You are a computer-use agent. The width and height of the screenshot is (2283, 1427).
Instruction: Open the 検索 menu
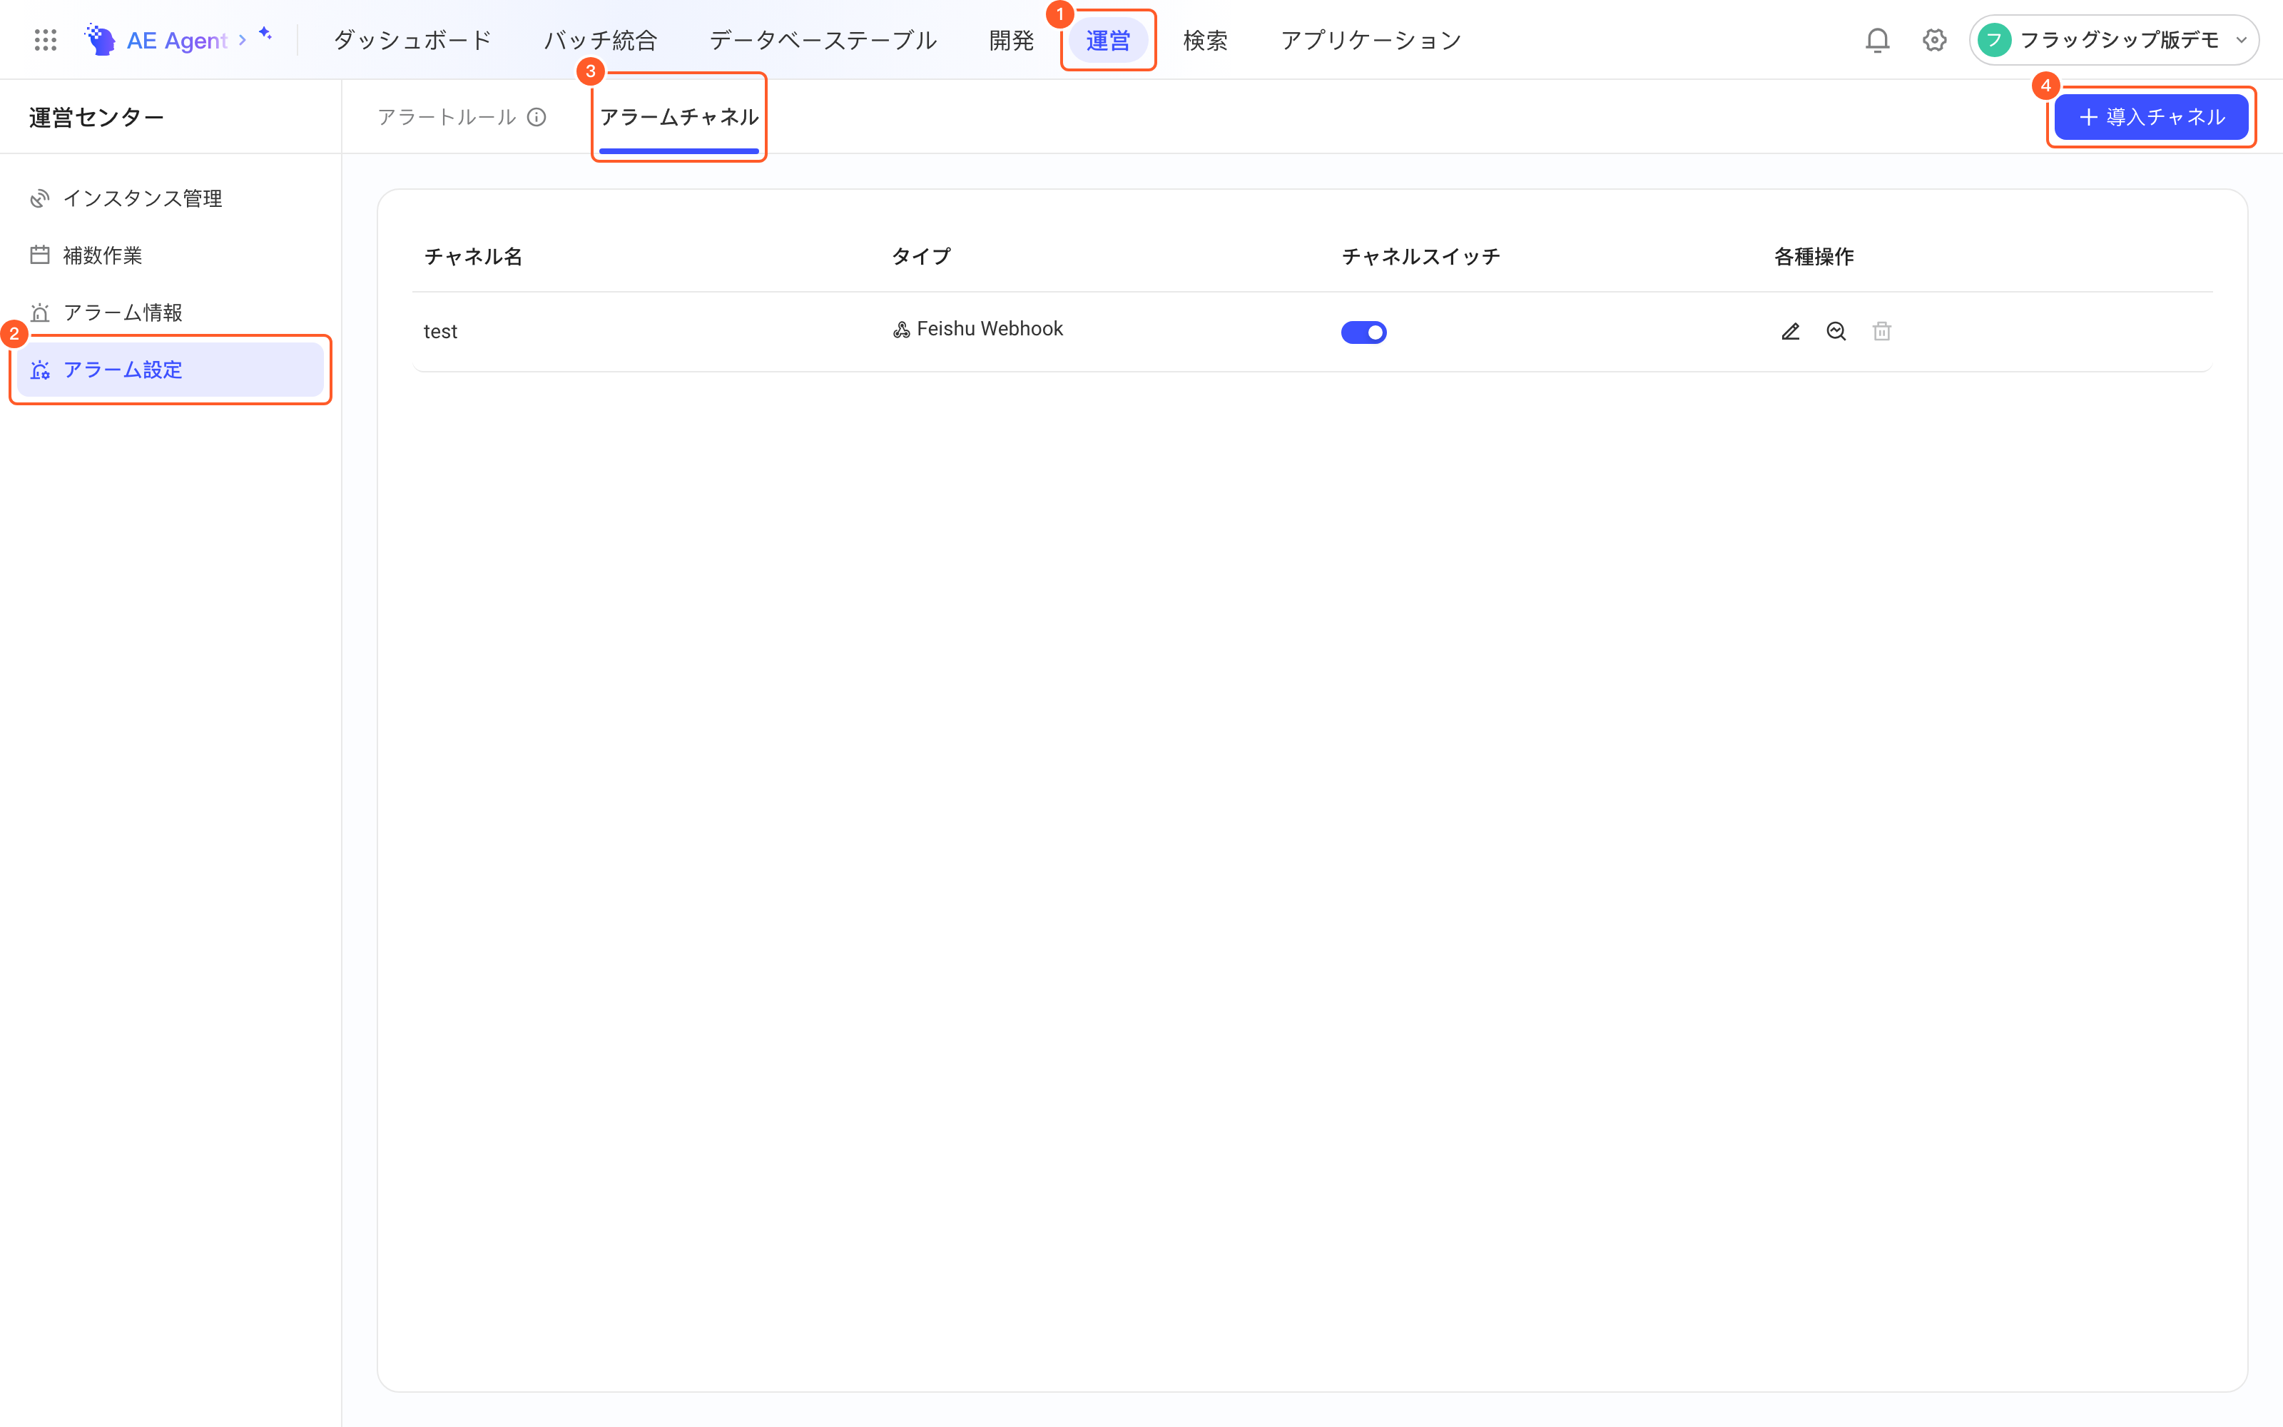coord(1206,40)
